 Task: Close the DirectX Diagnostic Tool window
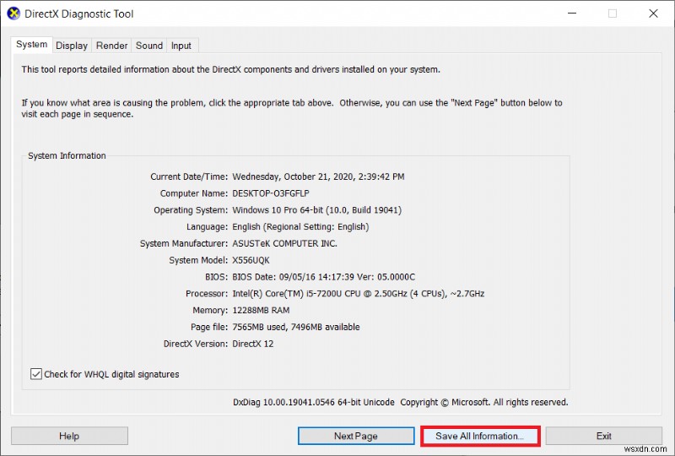[653, 14]
